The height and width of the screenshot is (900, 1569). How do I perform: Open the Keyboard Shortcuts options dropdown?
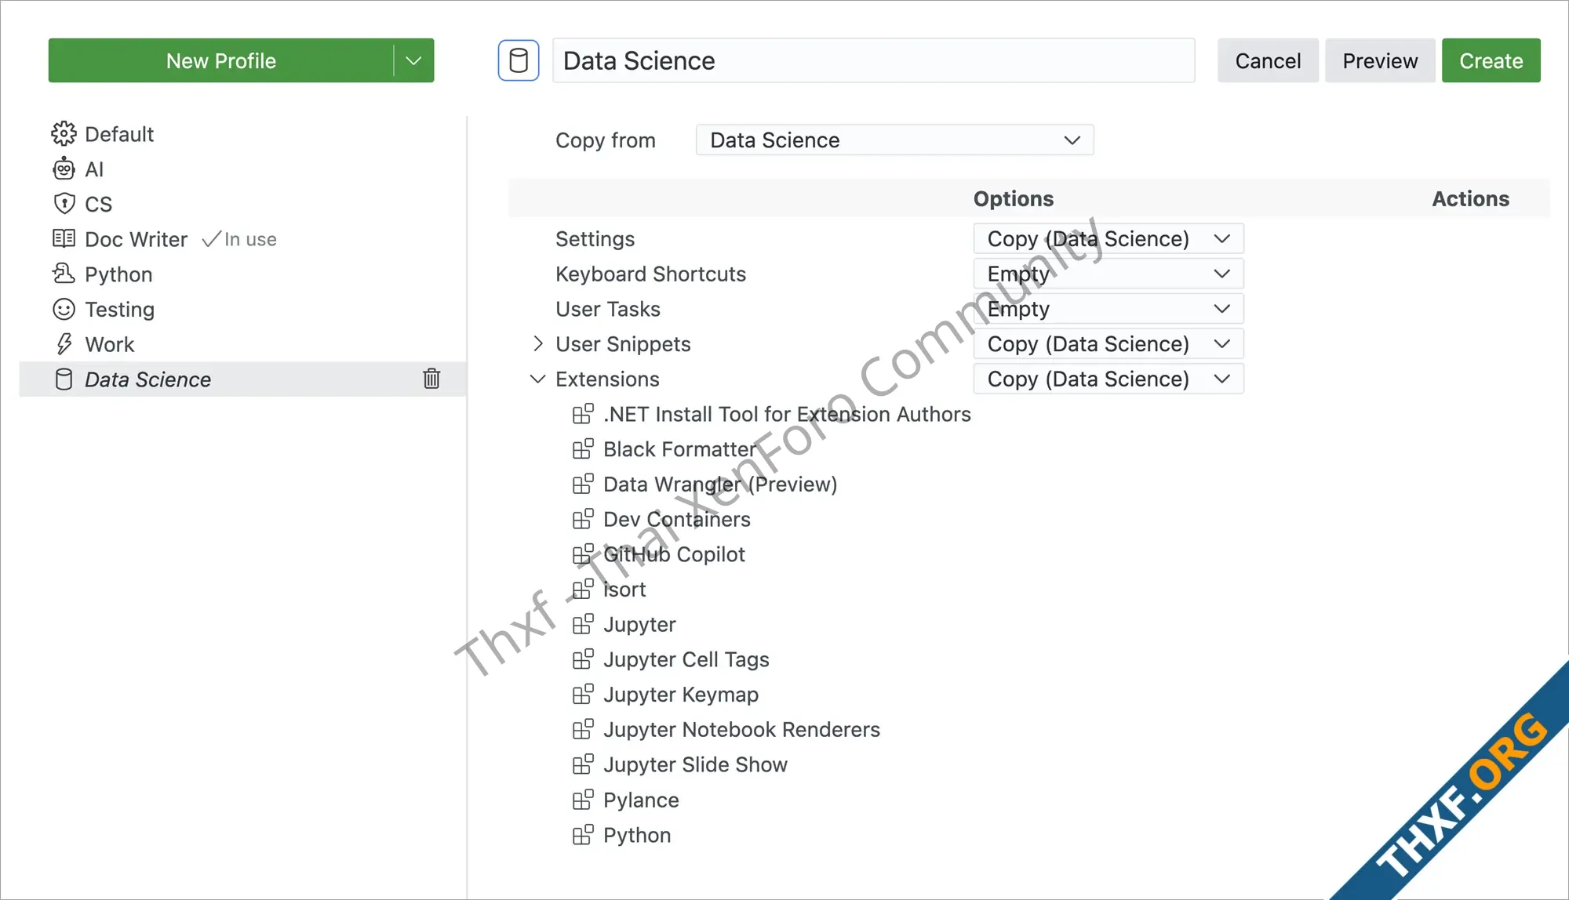click(x=1108, y=274)
